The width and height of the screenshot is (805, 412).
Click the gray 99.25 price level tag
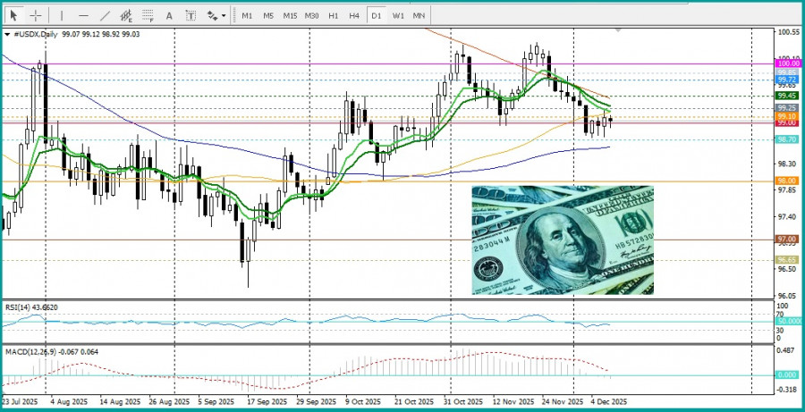(x=789, y=108)
